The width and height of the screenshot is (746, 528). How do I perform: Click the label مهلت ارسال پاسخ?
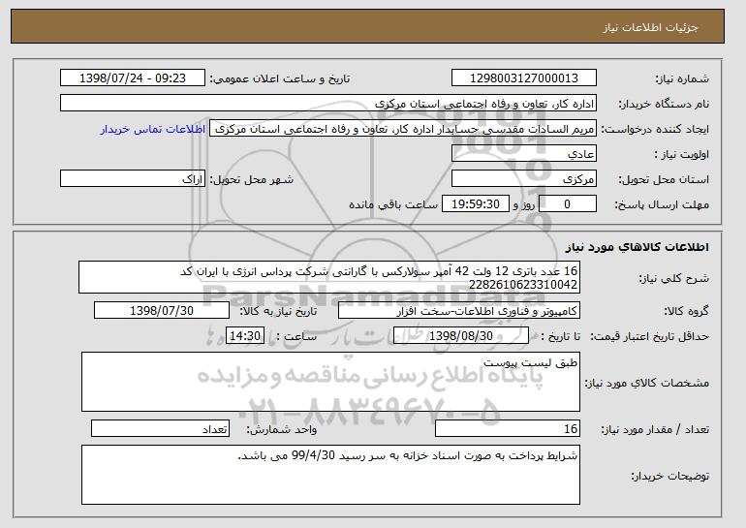click(662, 205)
